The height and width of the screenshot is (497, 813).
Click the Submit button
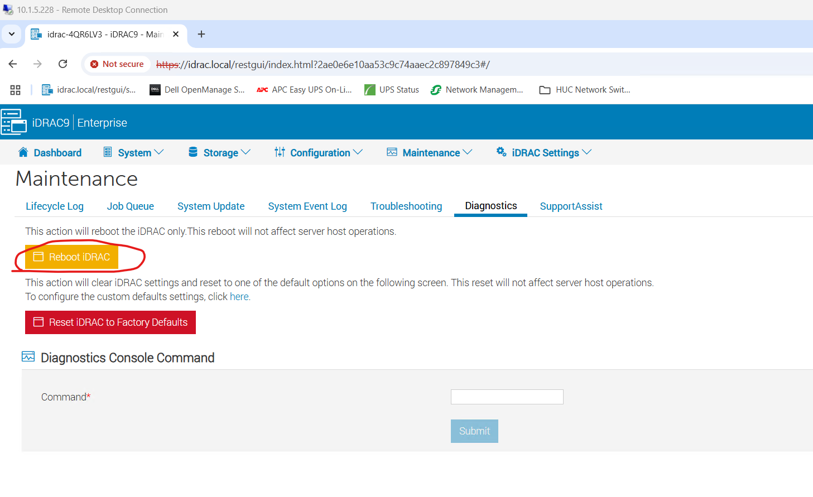[x=474, y=431]
